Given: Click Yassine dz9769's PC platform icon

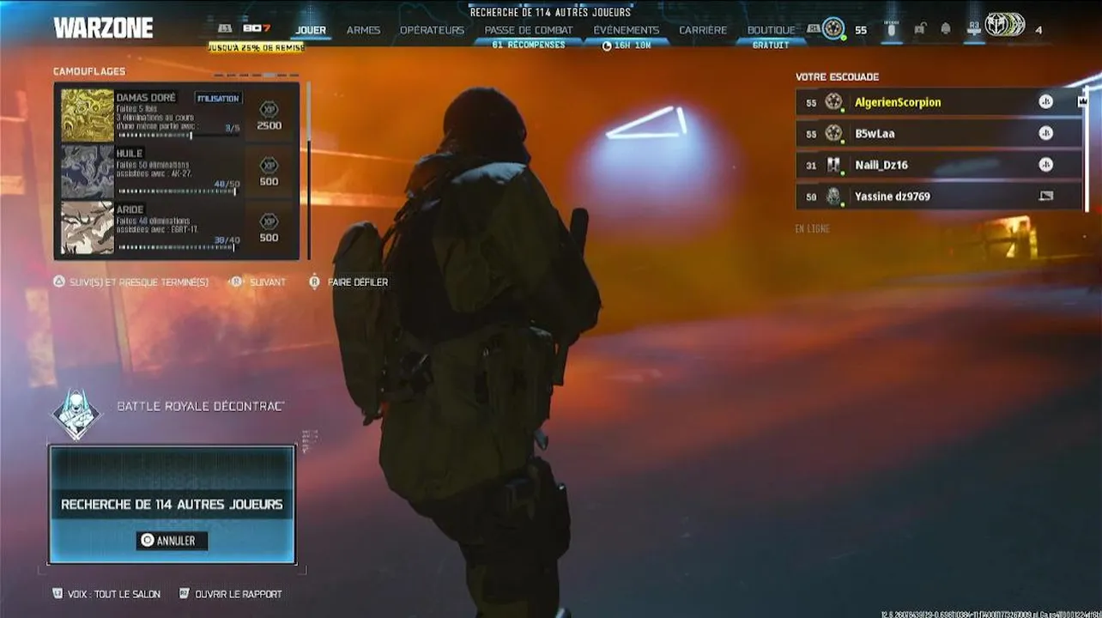Looking at the screenshot, I should 1045,197.
